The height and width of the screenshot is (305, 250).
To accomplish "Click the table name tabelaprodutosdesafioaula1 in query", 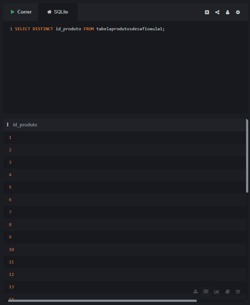I will (130, 29).
